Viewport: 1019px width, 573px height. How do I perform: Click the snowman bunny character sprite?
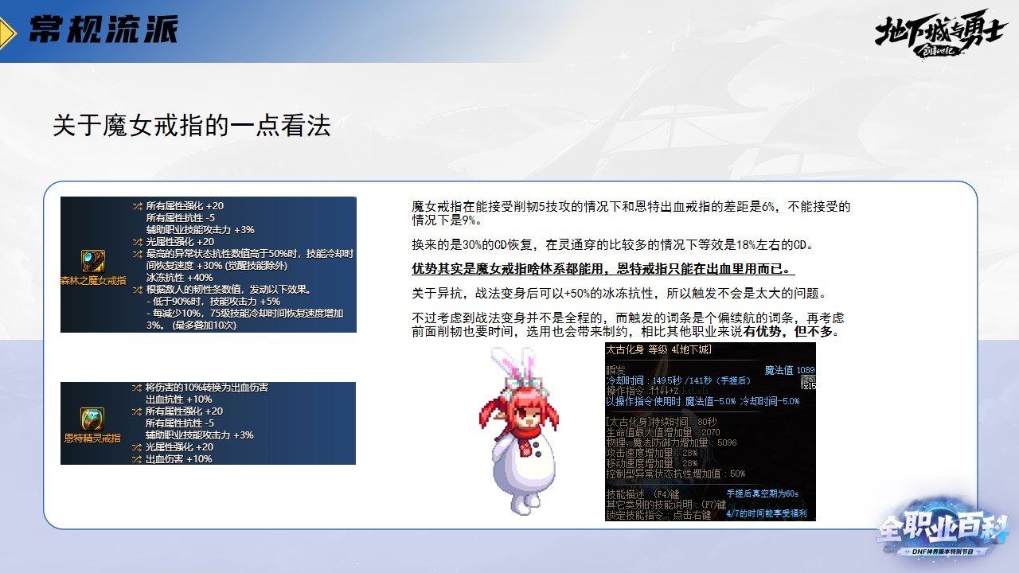coord(518,432)
